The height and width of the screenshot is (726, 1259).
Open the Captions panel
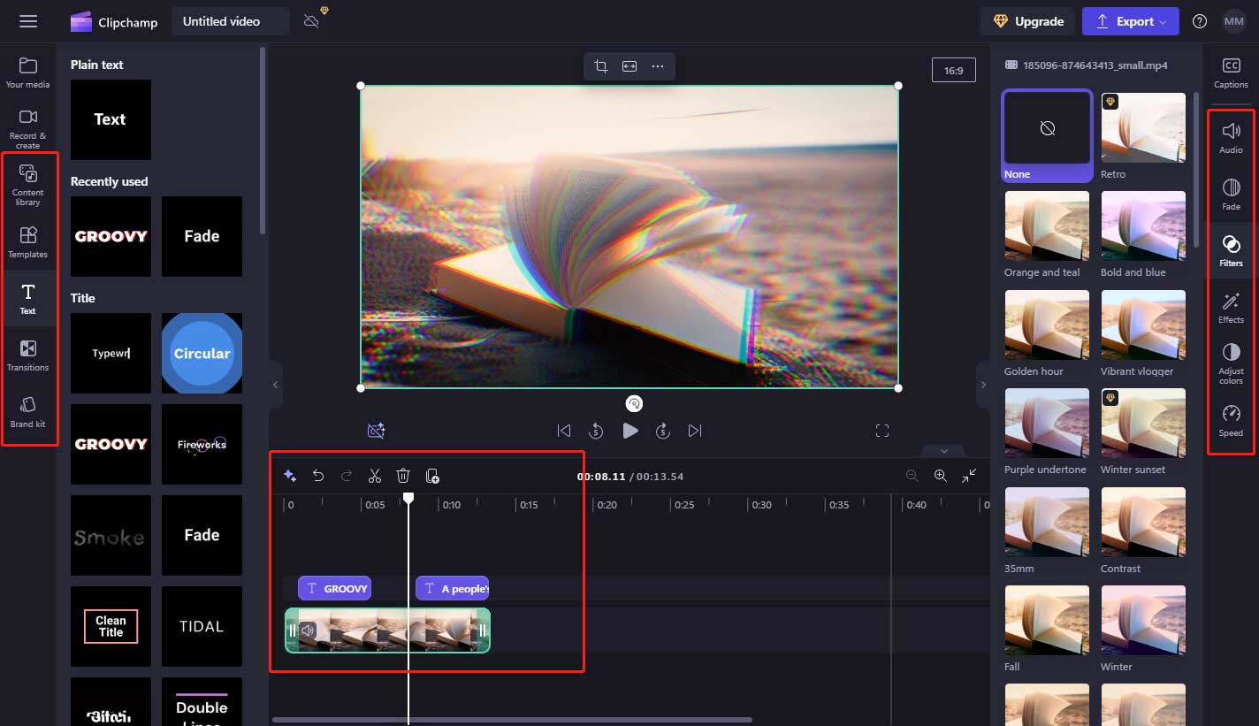pyautogui.click(x=1231, y=73)
